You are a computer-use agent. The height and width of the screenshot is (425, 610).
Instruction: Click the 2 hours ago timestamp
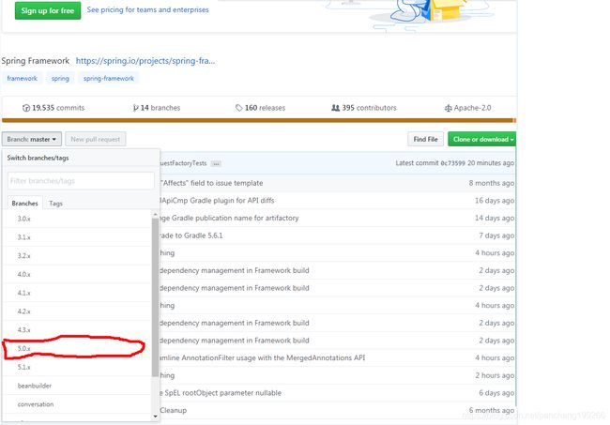[x=495, y=375]
